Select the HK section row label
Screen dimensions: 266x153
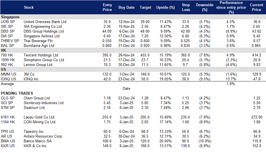tap(3, 50)
